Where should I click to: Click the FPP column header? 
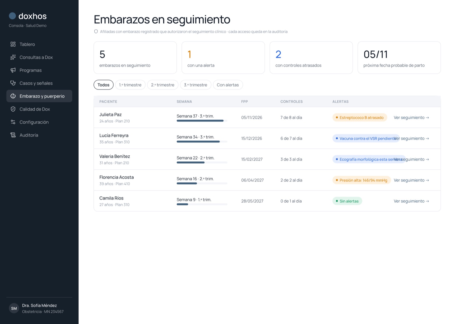pyautogui.click(x=245, y=101)
